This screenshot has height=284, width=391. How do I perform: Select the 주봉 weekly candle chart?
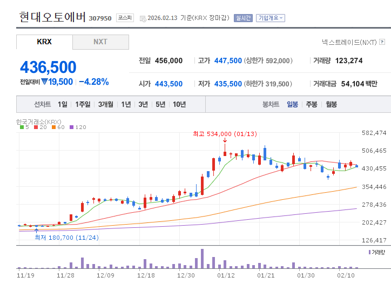[x=312, y=104]
